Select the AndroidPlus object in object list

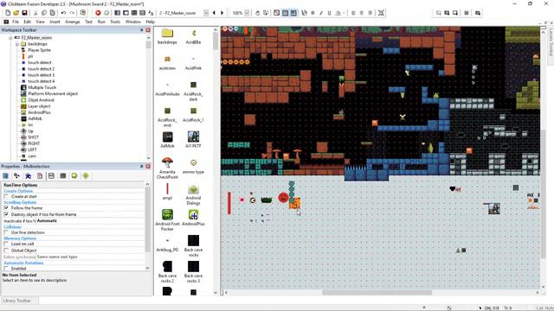[x=193, y=217]
